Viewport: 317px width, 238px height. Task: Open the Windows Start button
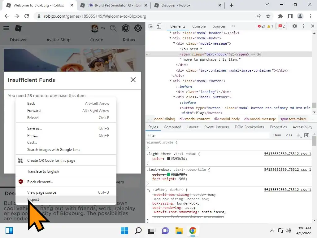pos(124,231)
